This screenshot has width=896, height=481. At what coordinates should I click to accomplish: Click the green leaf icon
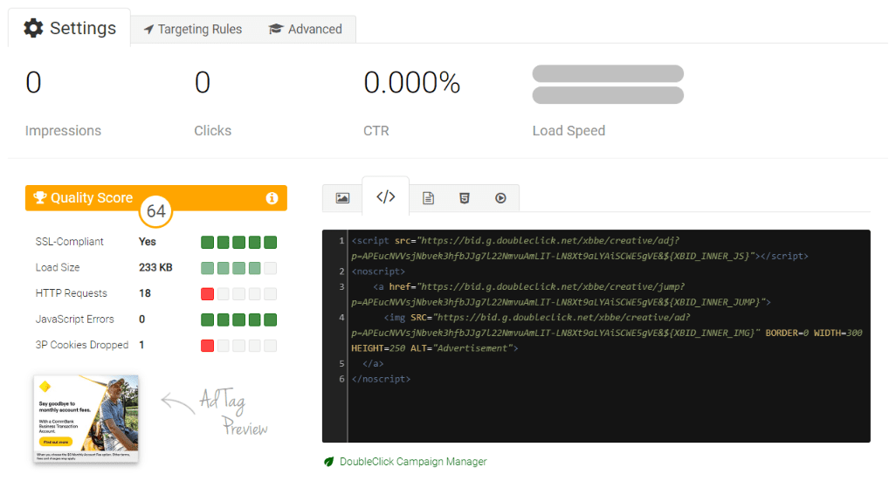[x=328, y=462]
